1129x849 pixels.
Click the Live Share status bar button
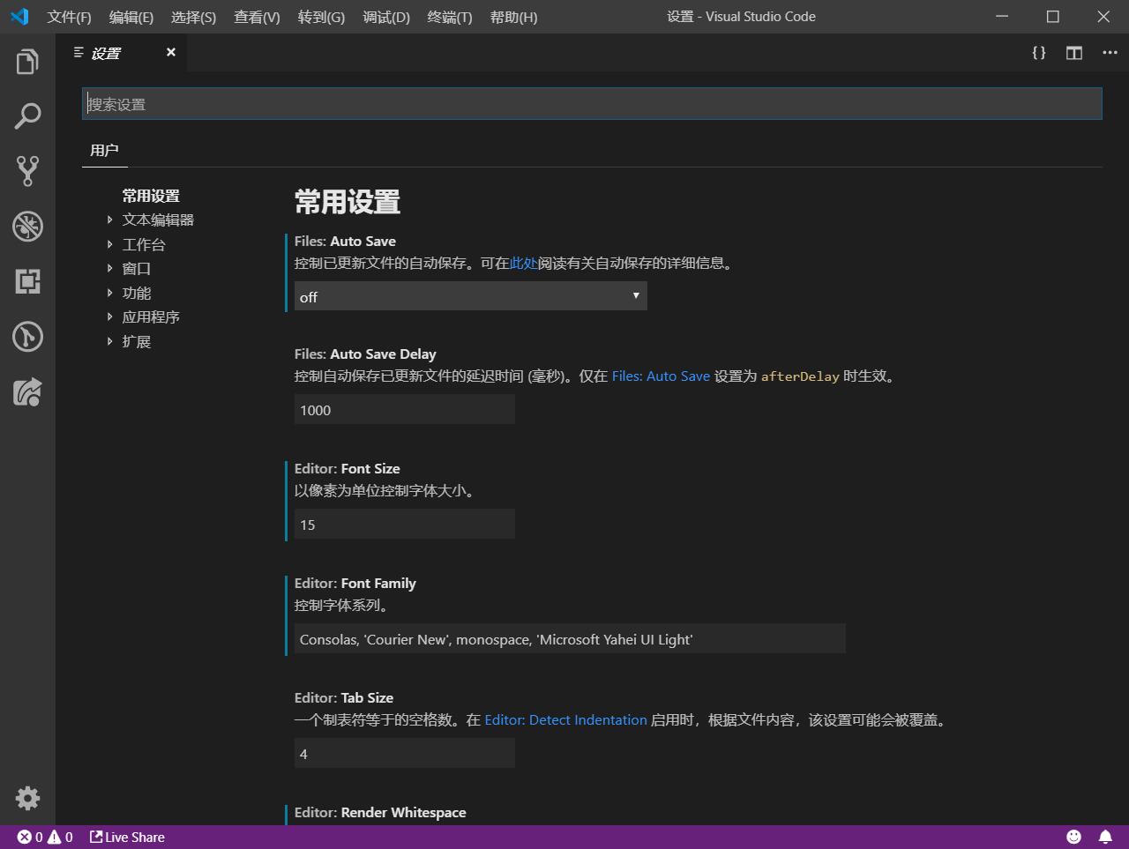tap(127, 837)
